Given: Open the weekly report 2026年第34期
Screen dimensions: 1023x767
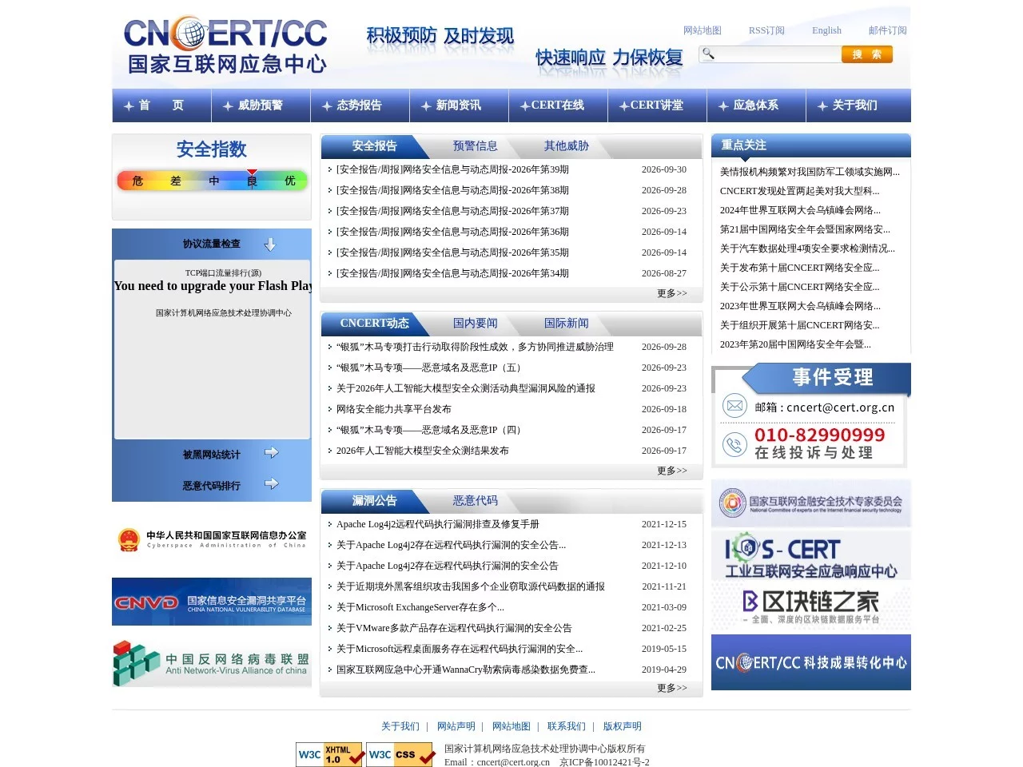Looking at the screenshot, I should point(452,273).
